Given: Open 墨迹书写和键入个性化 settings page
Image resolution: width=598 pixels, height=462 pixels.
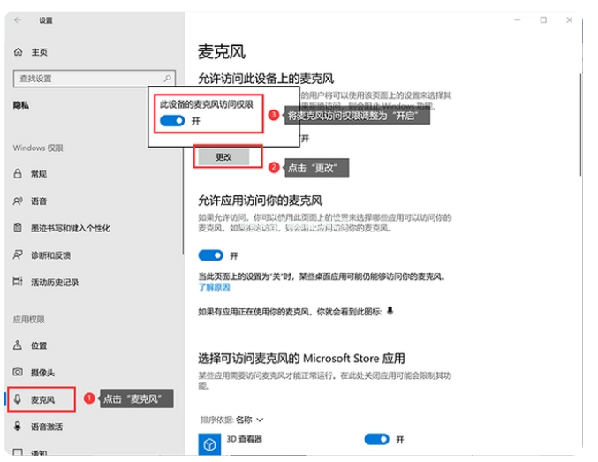Looking at the screenshot, I should click(x=71, y=228).
